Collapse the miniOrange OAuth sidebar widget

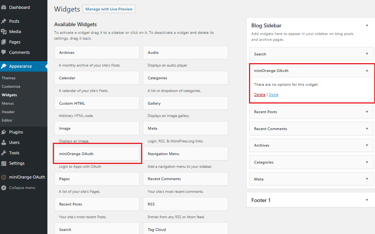pos(367,71)
